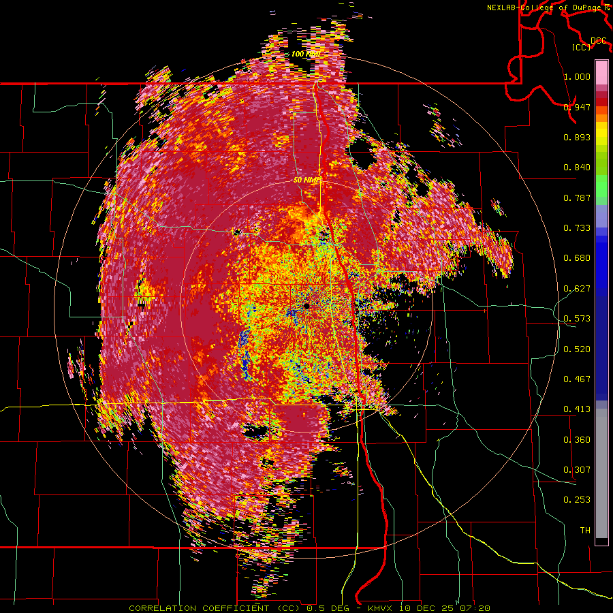Click the 50 NMI range ring label
613x613 pixels.
pos(307,180)
